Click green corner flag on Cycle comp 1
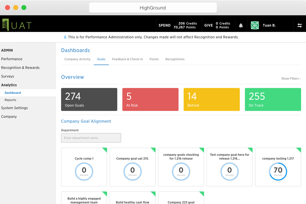This screenshot has width=306, height=204. point(105,149)
